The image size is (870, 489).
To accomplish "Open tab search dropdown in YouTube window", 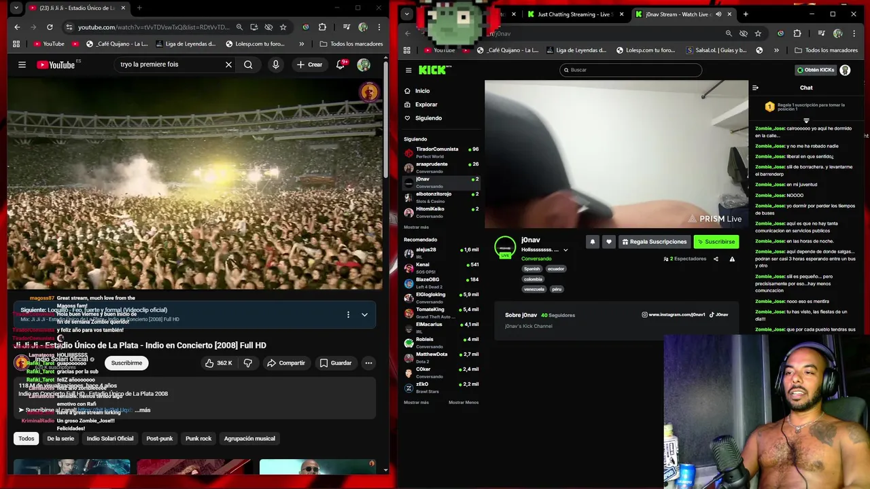I will (x=16, y=8).
